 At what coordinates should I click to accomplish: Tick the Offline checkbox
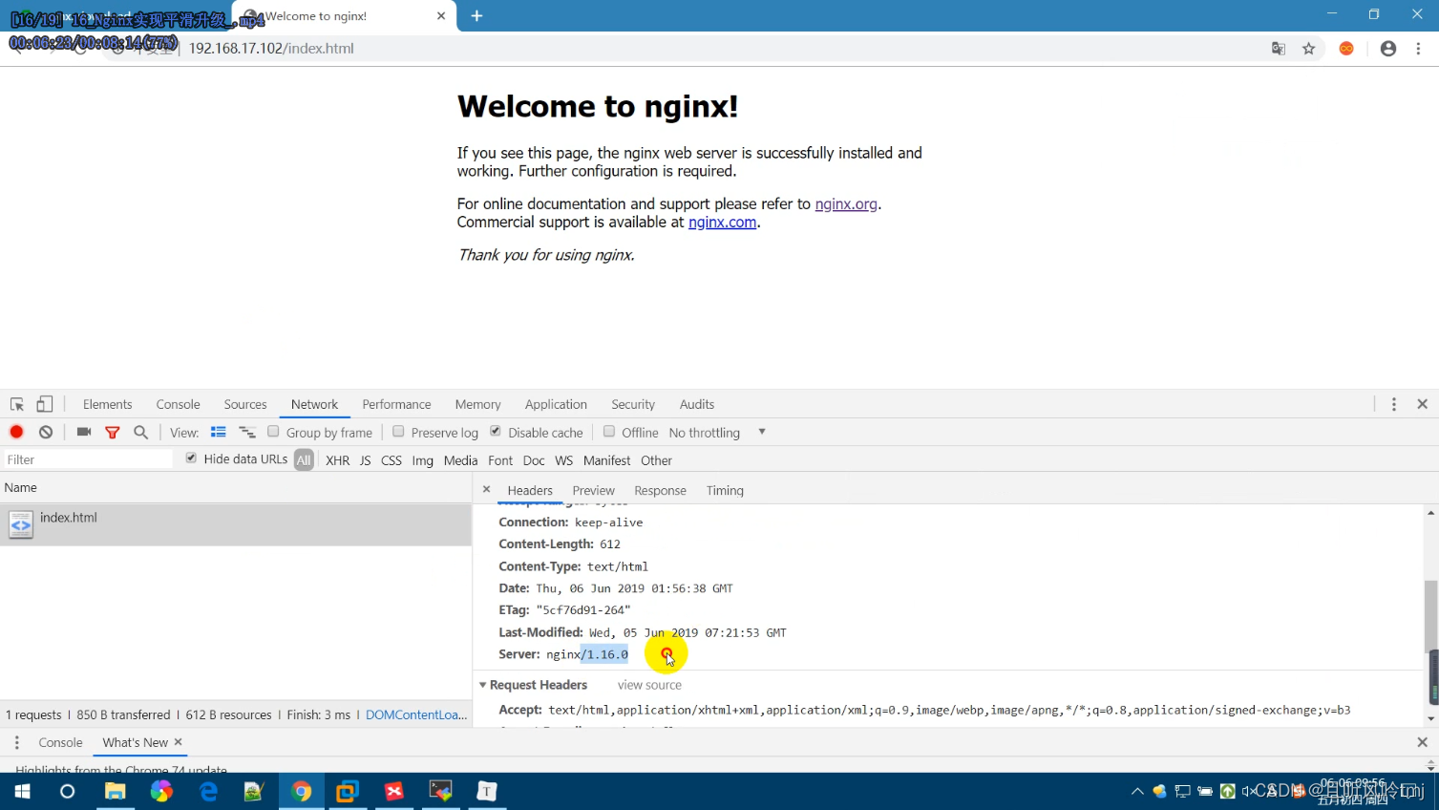tap(609, 432)
